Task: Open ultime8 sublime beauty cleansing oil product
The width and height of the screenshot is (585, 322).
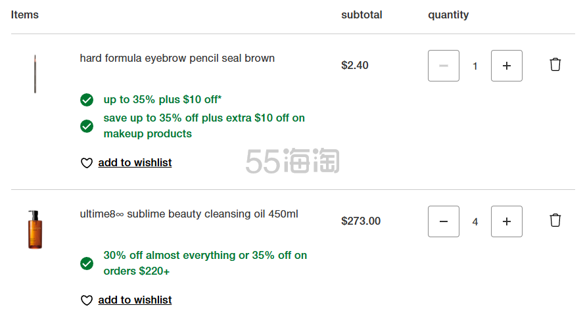Action: (189, 214)
